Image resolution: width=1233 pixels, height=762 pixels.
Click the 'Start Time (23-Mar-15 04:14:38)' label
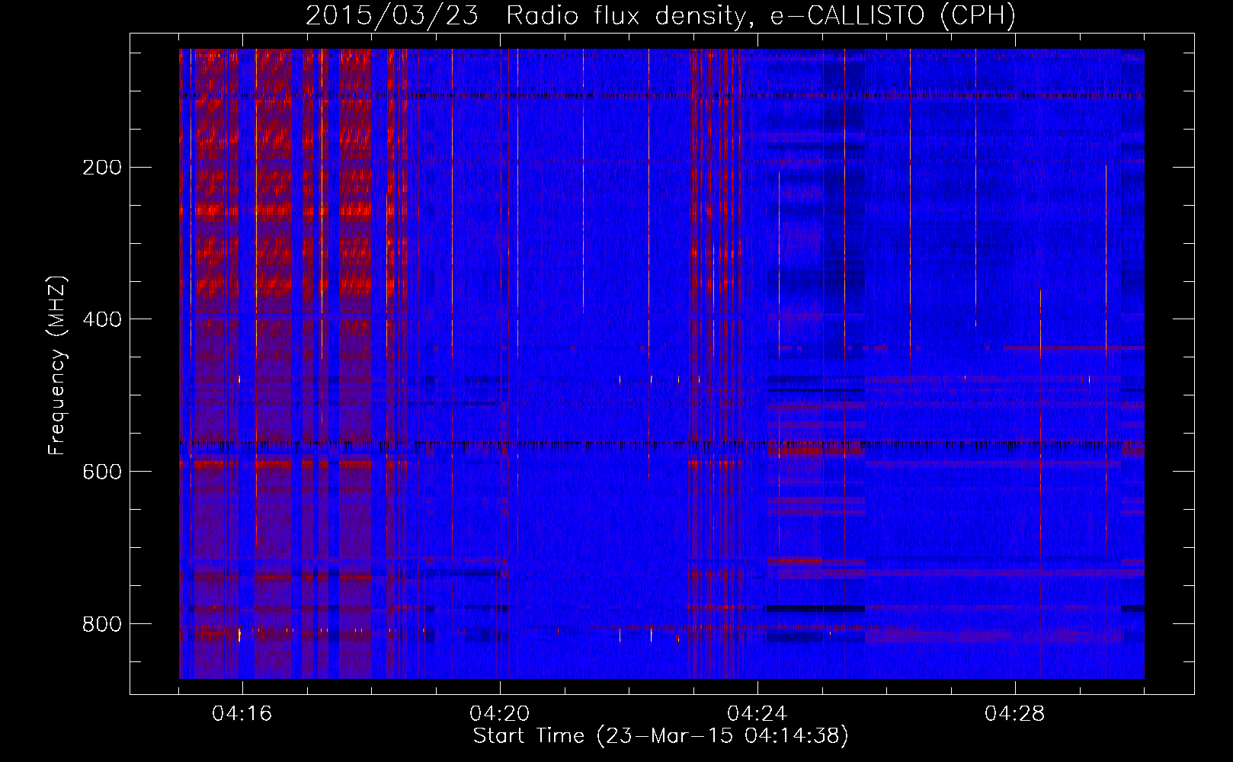[661, 736]
